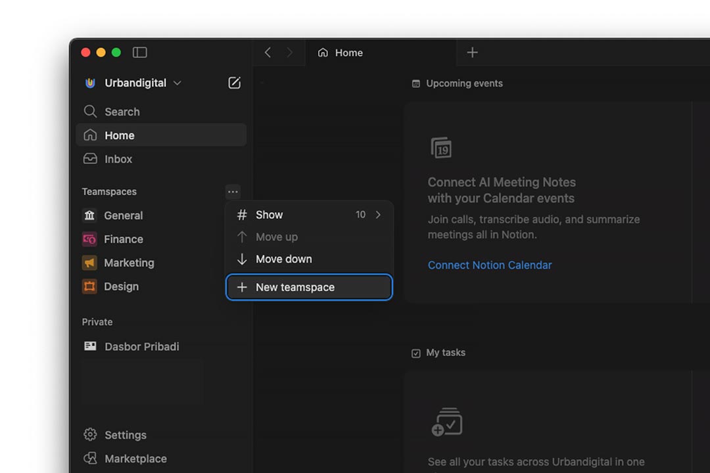The height and width of the screenshot is (473, 710).
Task: Expand the Show 10 submenu chevron
Action: (378, 215)
